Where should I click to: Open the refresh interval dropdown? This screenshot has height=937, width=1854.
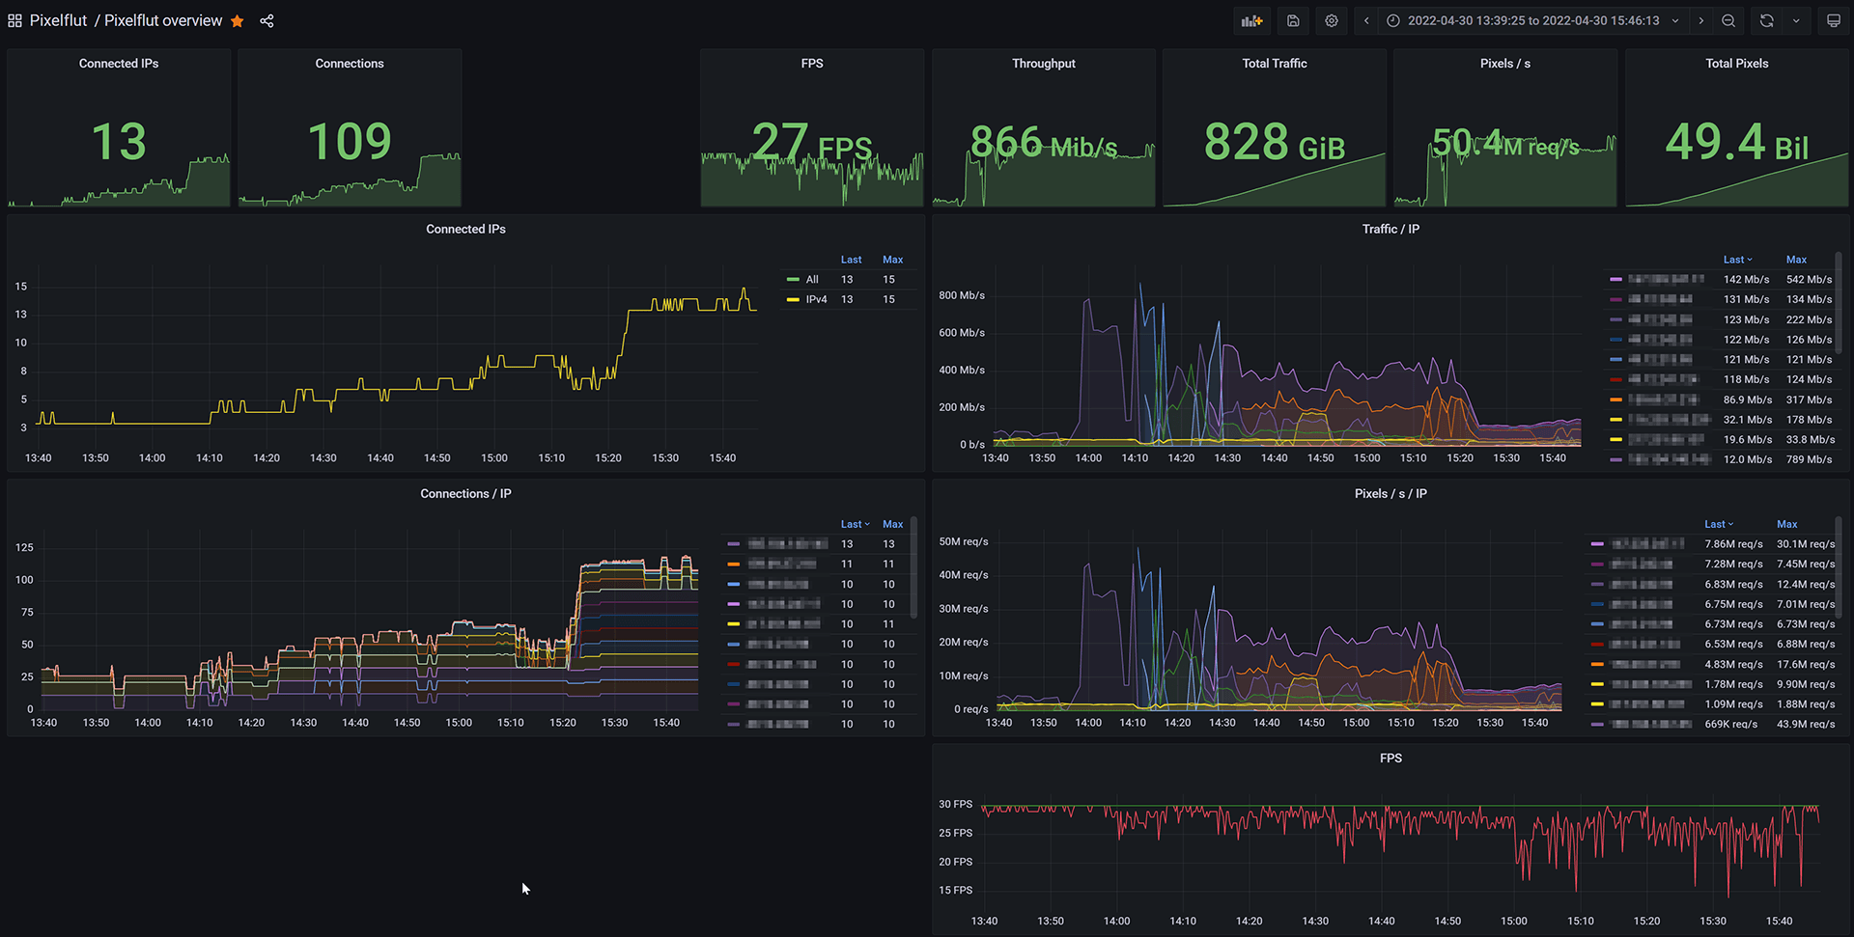(x=1796, y=20)
